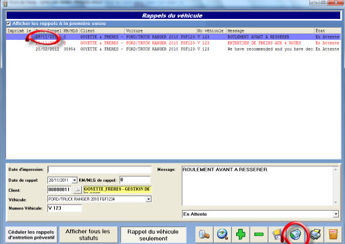Click the Client column header
Image resolution: width=345 pixels, height=244 pixels.
pyautogui.click(x=101, y=30)
